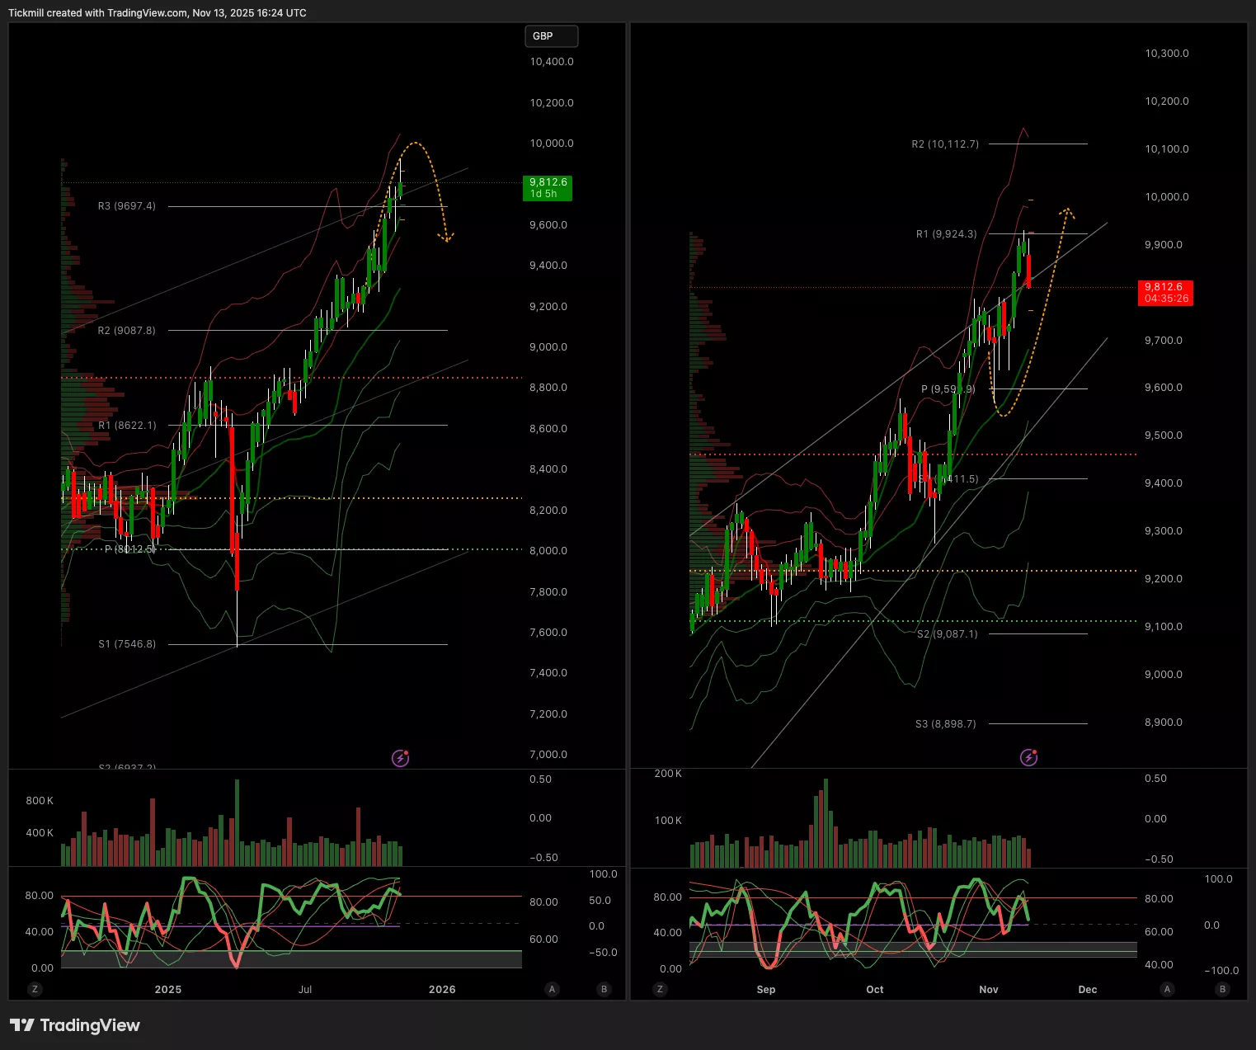Click the 10,000.0 level on left price scale
This screenshot has height=1050, width=1256.
click(552, 144)
